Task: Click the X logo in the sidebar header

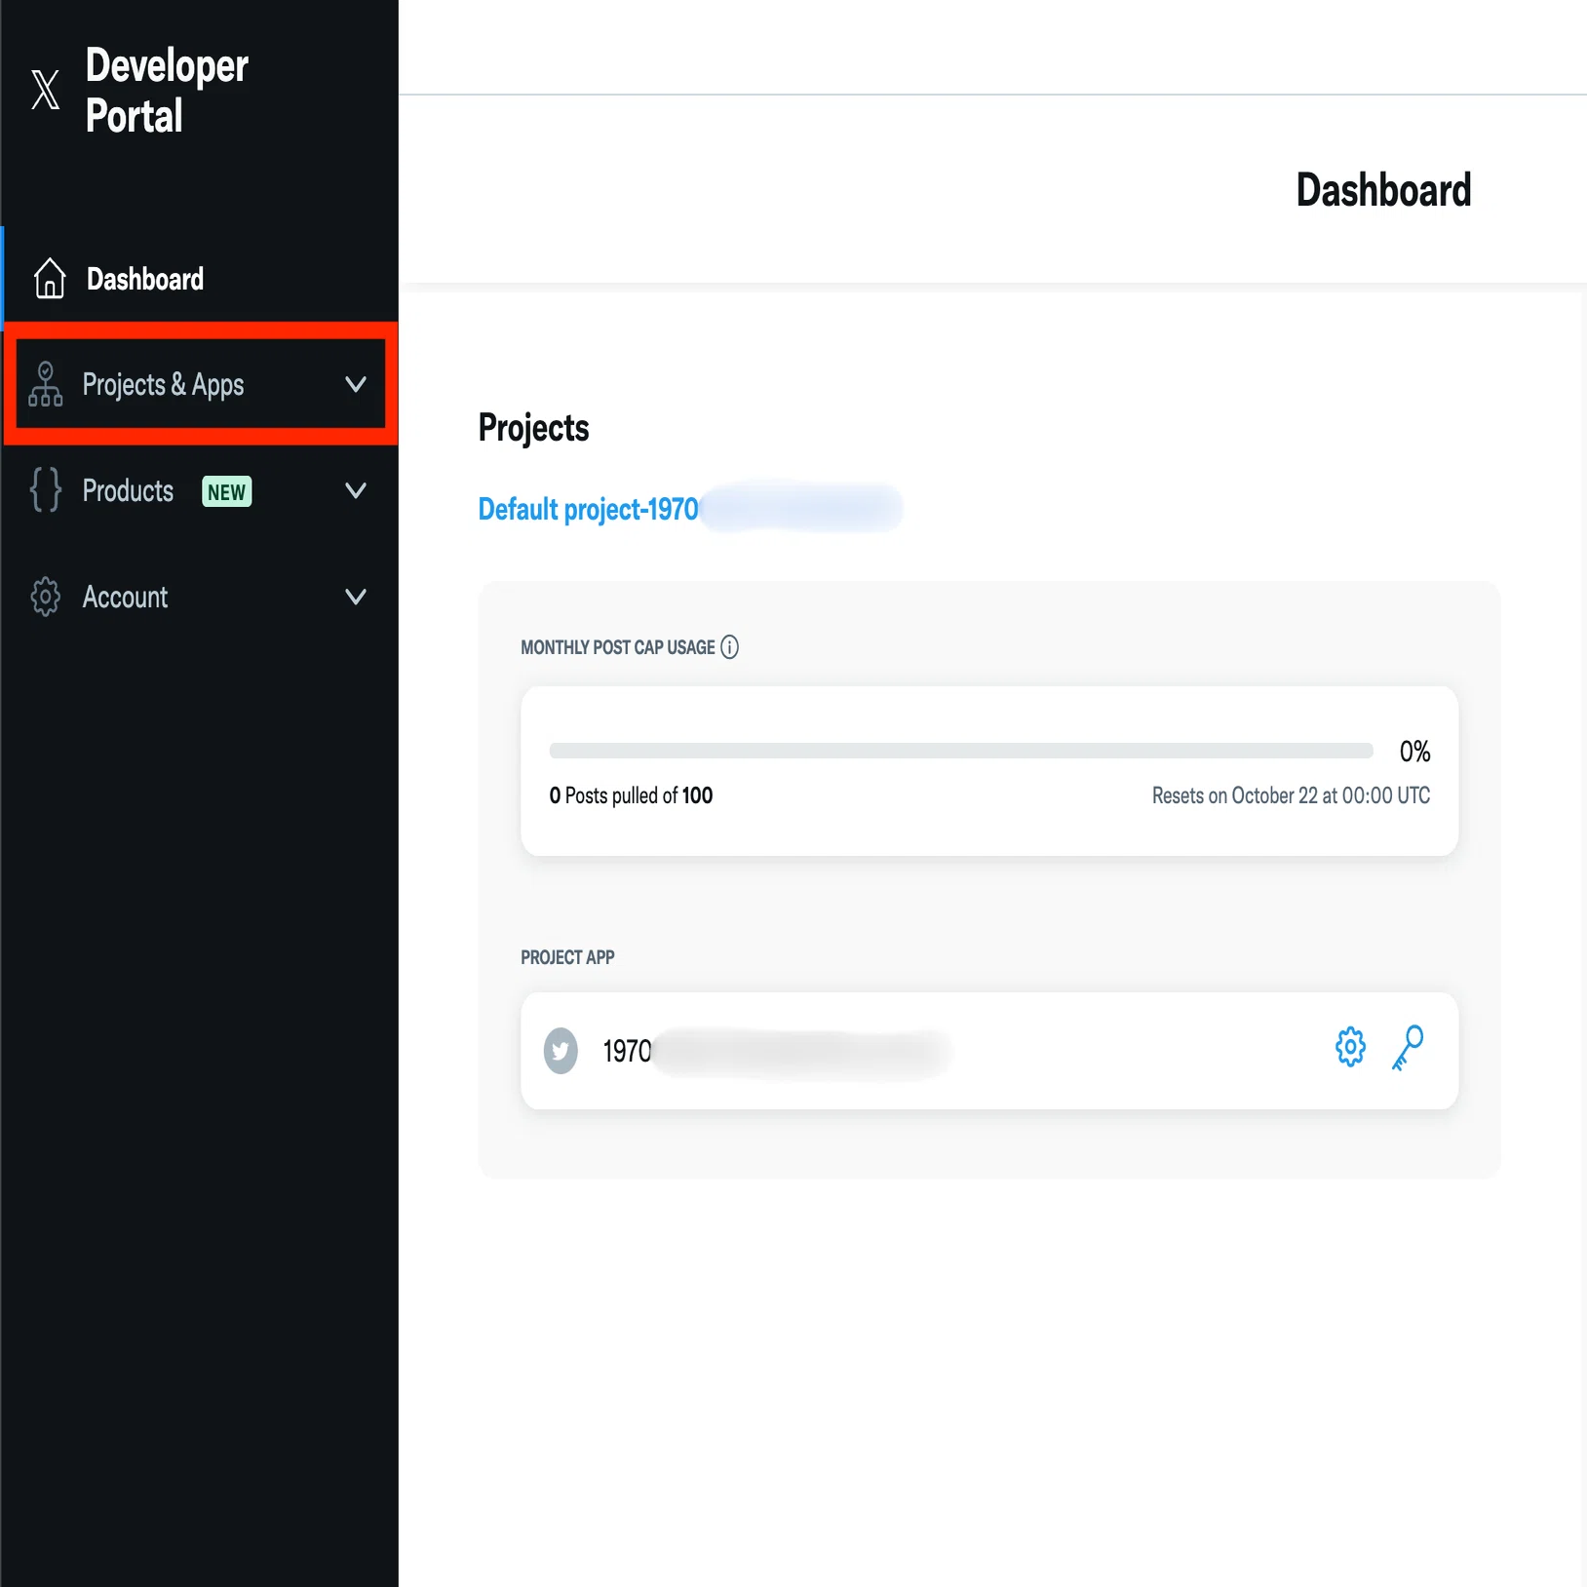Action: [45, 90]
